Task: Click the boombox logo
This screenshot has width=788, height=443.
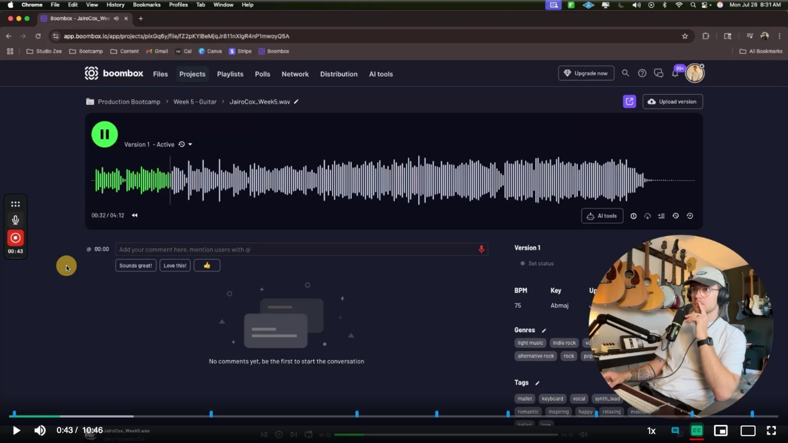Action: tap(114, 73)
